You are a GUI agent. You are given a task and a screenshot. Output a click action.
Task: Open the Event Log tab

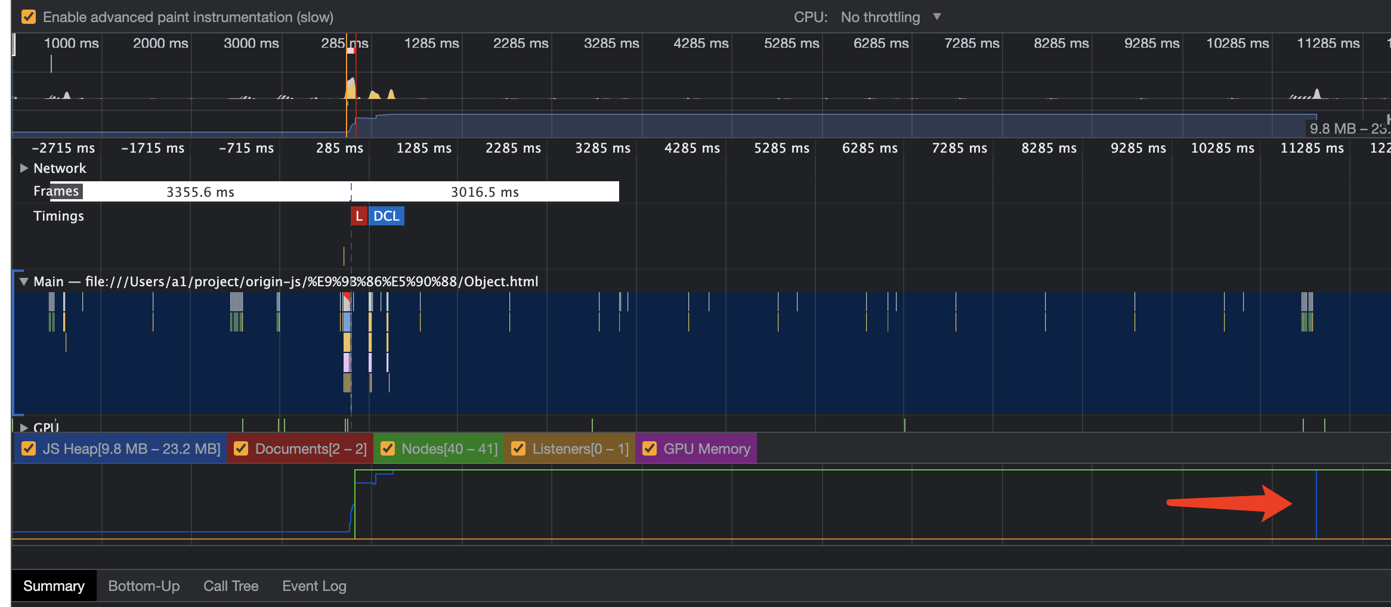(314, 586)
